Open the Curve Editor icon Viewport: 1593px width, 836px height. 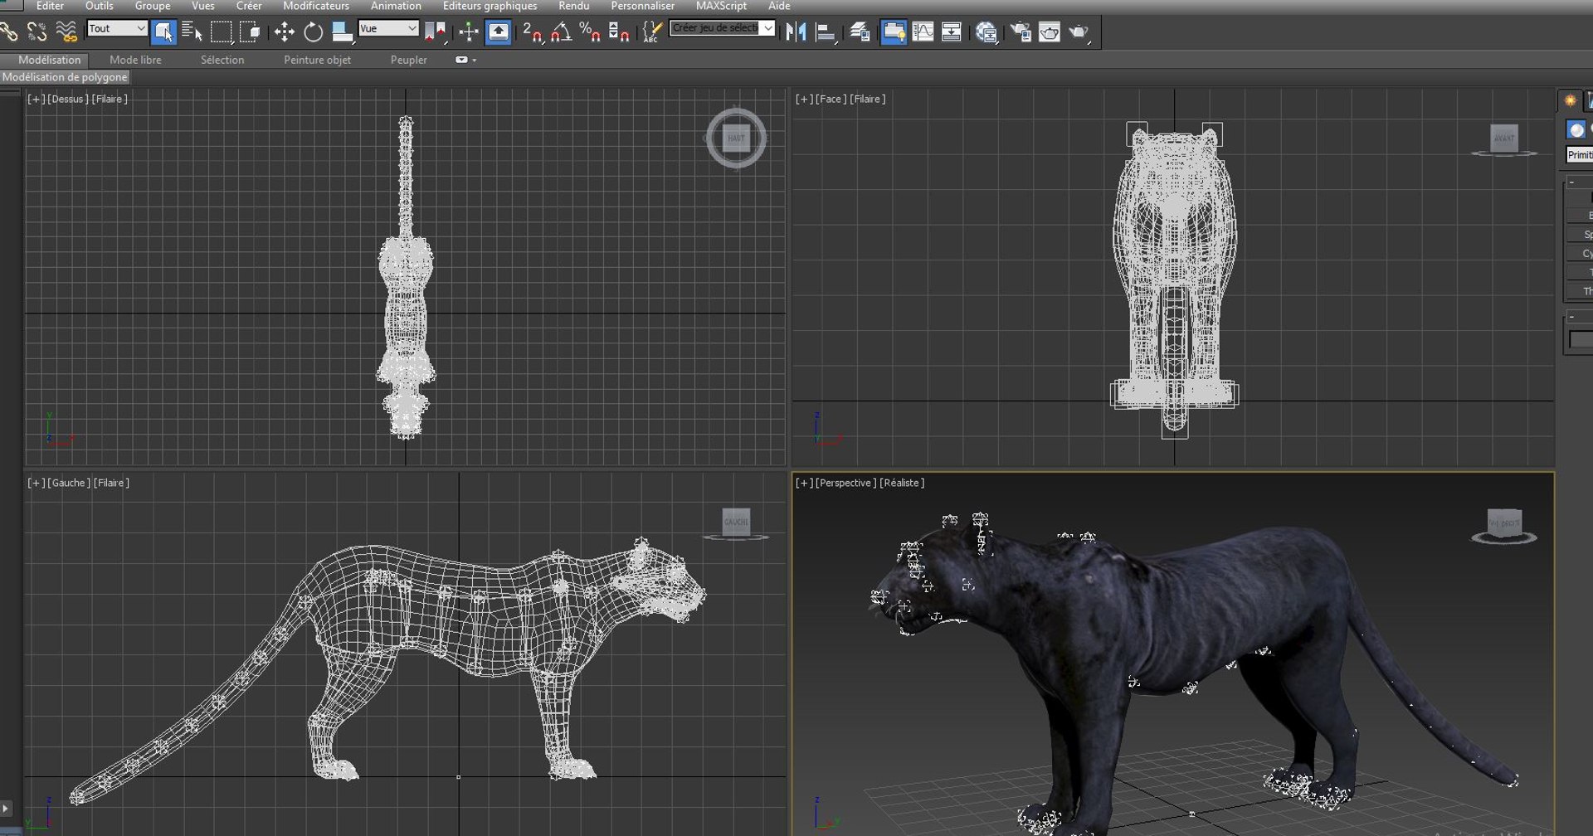pos(923,32)
